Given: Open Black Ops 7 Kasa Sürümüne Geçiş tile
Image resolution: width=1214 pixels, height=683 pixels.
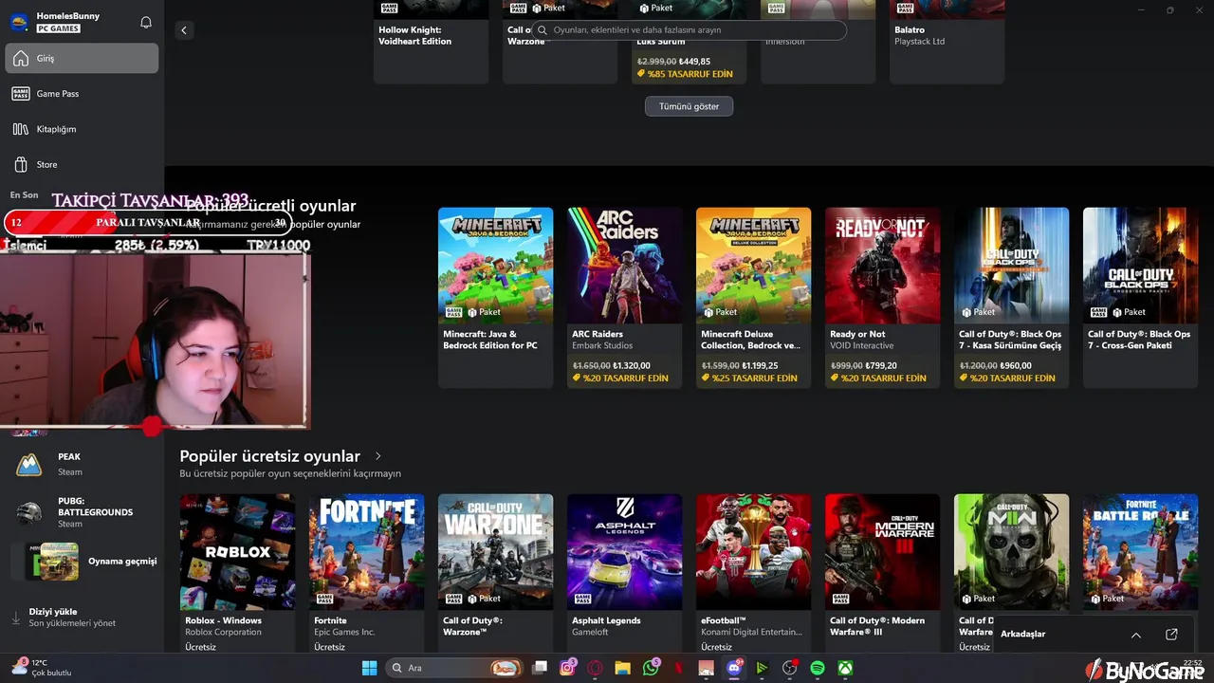Looking at the screenshot, I should pyautogui.click(x=1011, y=297).
